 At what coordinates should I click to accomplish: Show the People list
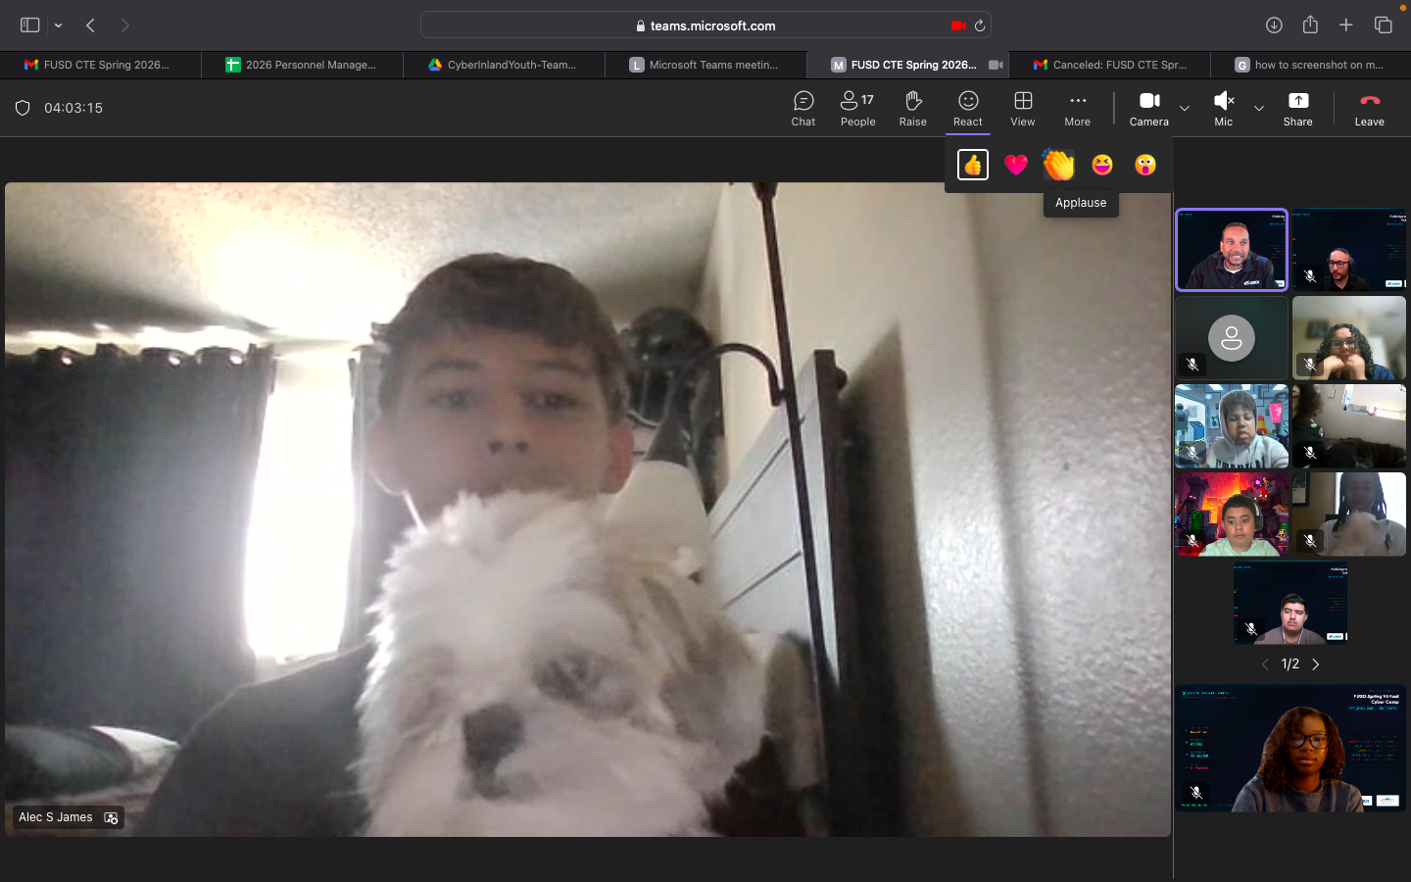(857, 108)
